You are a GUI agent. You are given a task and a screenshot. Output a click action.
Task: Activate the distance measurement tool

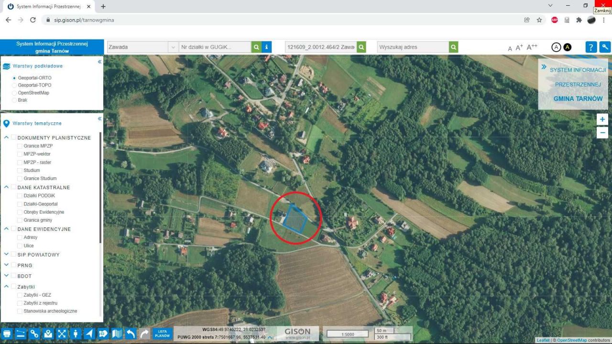pos(21,333)
